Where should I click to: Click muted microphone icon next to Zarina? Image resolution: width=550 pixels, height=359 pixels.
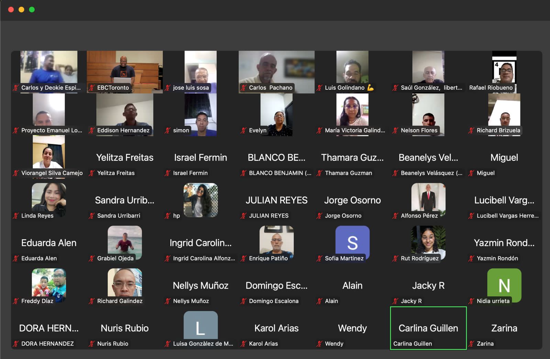(x=471, y=344)
